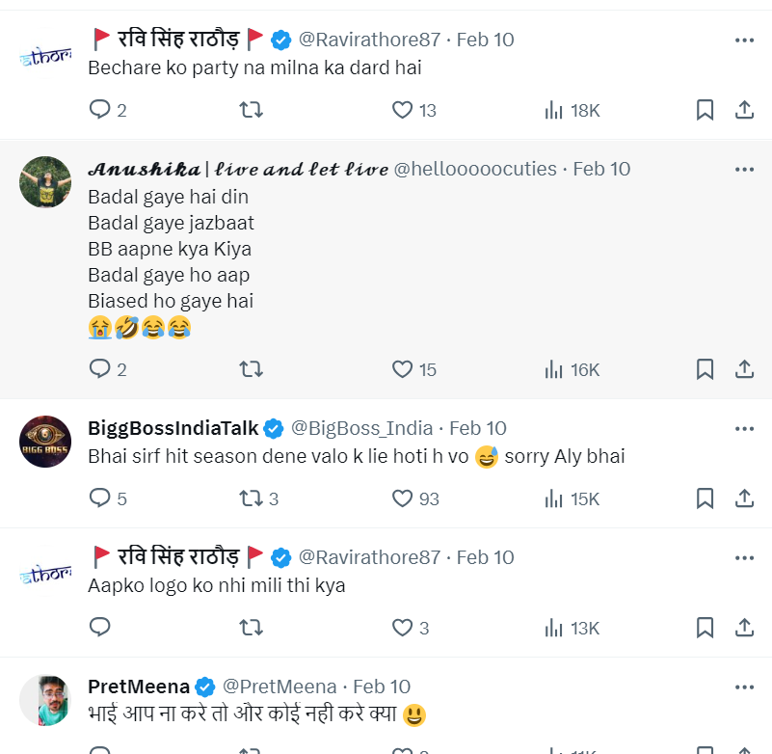Like Anushika's Badal gaye tweet
This screenshot has height=754, width=772.
(403, 369)
